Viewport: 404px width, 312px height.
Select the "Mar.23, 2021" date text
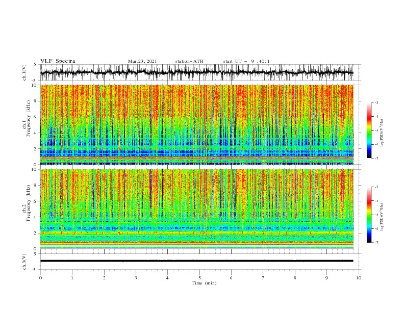142,61
